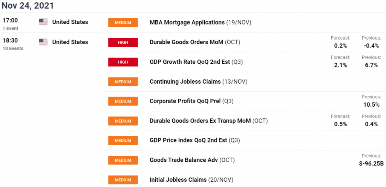Screen dimensions: 386x187
Task: Click US flag icon beside 18:30
Action: (x=43, y=42)
